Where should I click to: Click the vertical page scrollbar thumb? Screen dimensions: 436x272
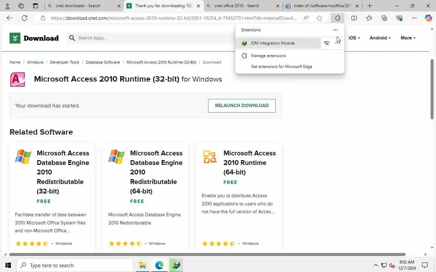432,89
